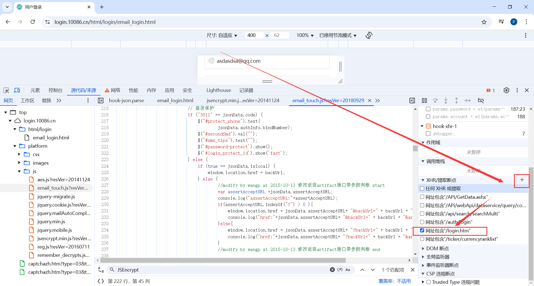Enable the /api/search/searchMulti breakpoint checkbox
Screen dimensions: 534x286
[x=422, y=214]
